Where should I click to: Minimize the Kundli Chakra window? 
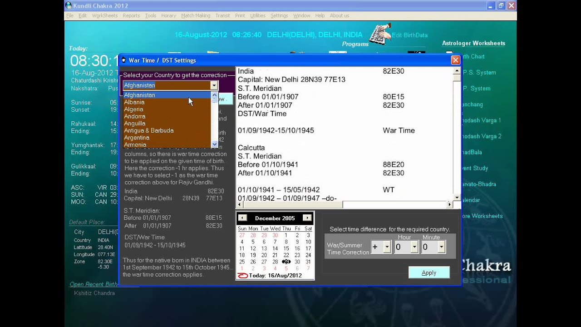pos(491,5)
